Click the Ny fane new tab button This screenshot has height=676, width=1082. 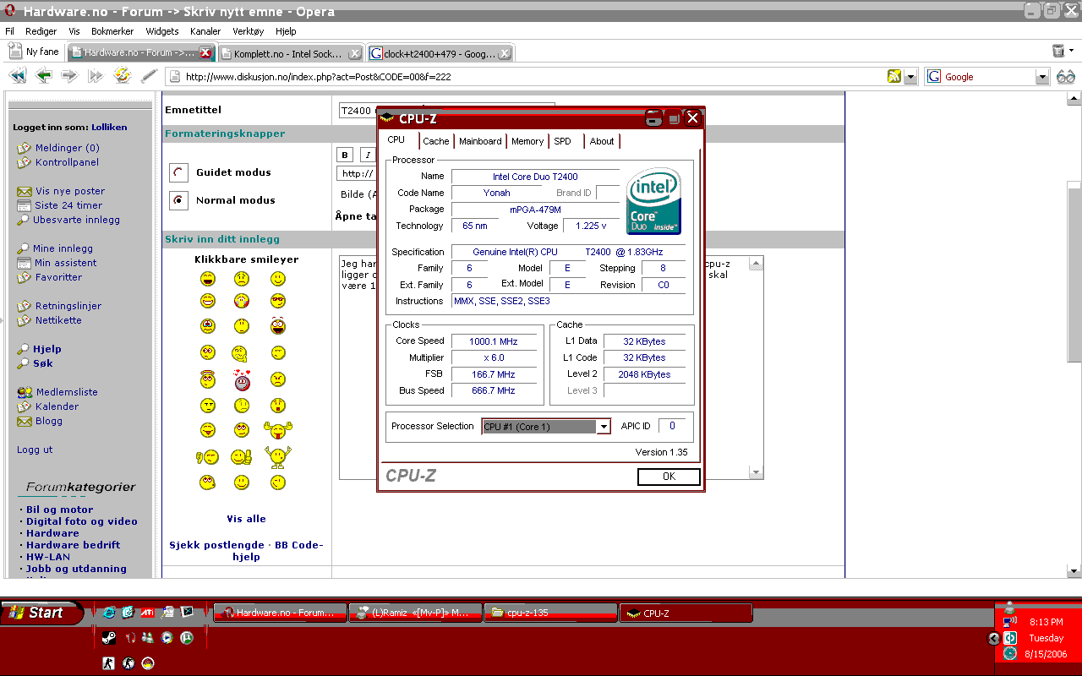point(35,52)
